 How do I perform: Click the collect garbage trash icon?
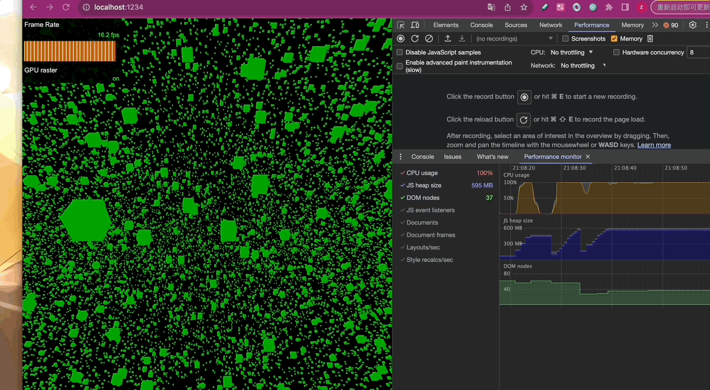pos(650,38)
